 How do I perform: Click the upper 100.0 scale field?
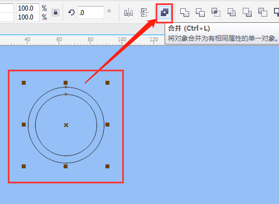pos(28,8)
